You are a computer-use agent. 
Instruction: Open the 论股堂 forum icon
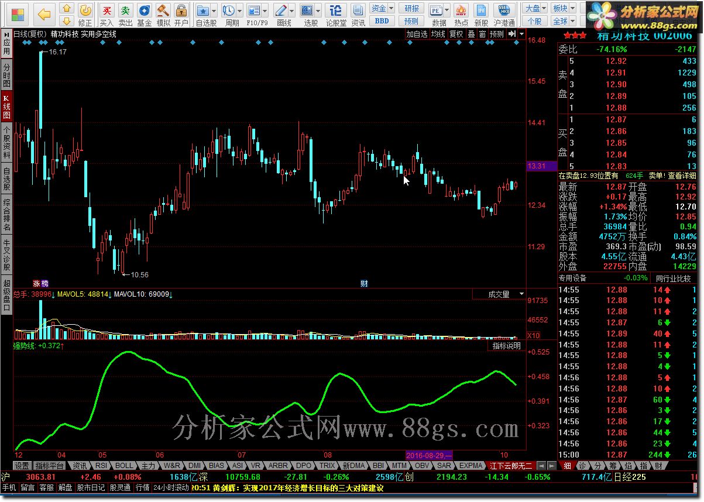click(336, 14)
